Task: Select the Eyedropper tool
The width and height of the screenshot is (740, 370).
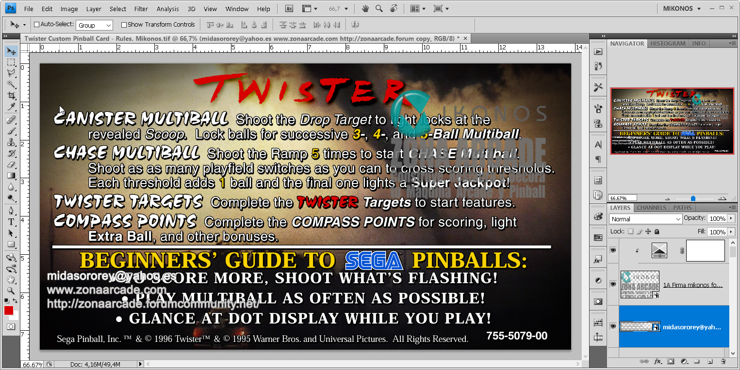Action: coord(11,107)
